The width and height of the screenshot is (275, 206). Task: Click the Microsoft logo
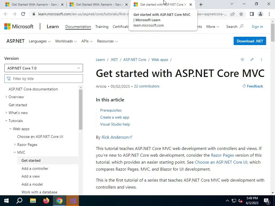[19, 27]
